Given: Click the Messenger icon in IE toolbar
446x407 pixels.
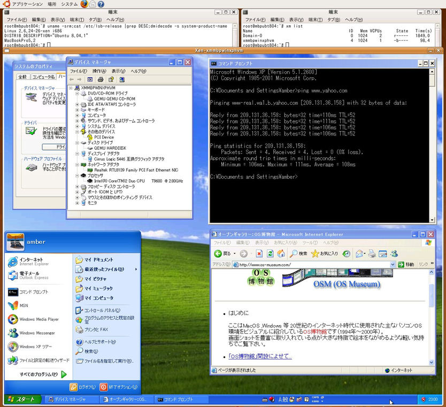Looking at the screenshot, I should pyautogui.click(x=394, y=254).
